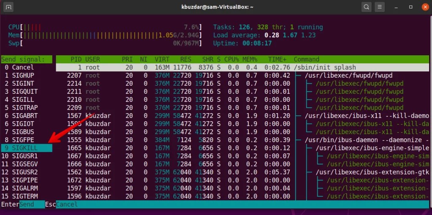This screenshot has height=215, width=432.
Task: Select process row with PID 1596
Action: (x=243, y=196)
